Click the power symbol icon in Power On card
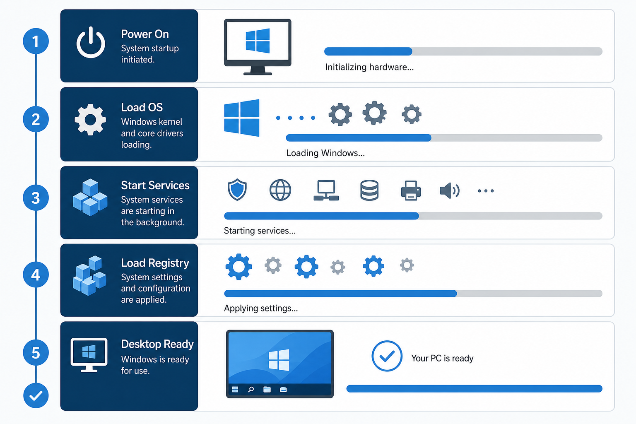 point(91,42)
